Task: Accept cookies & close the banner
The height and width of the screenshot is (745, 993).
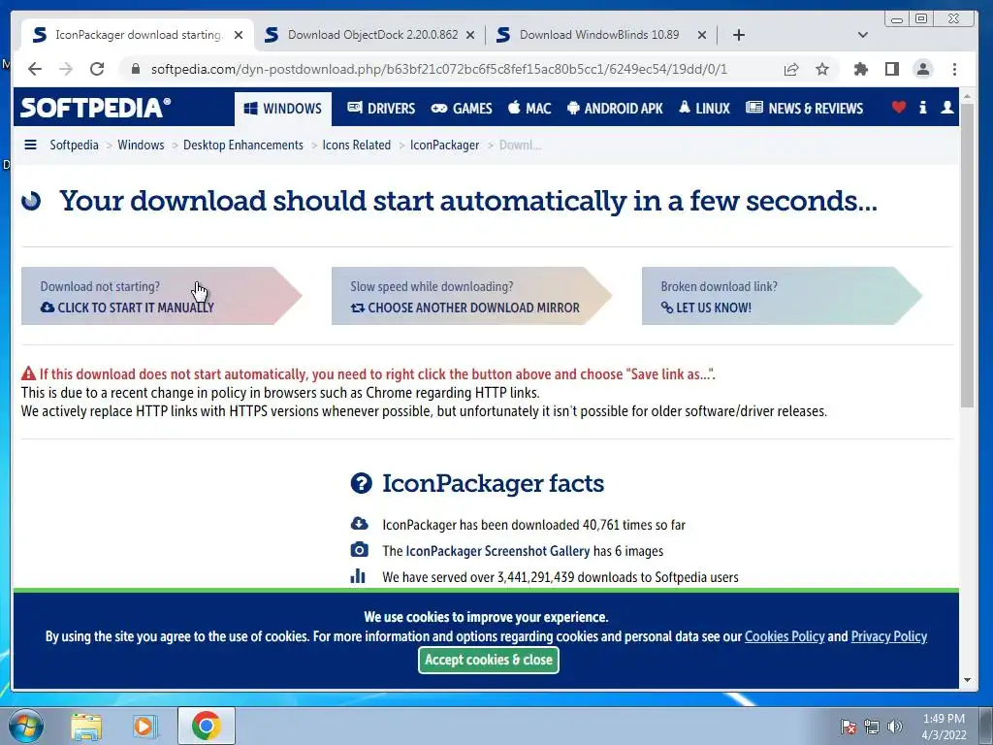Action: 489,660
